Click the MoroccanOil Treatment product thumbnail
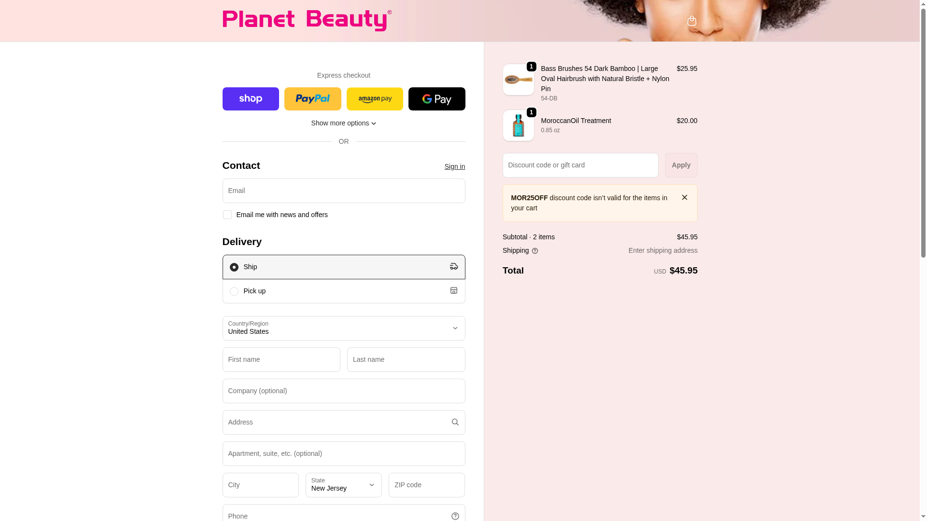927x521 pixels. pos(518,125)
